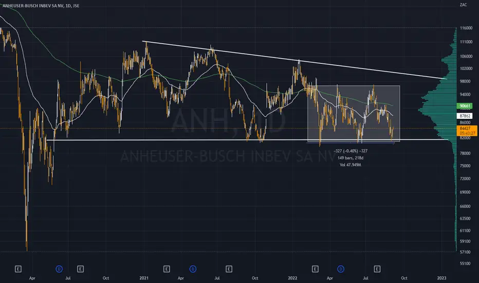479x283 pixels.
Task: Click the 2021 label on the time axis
Action: [144, 278]
